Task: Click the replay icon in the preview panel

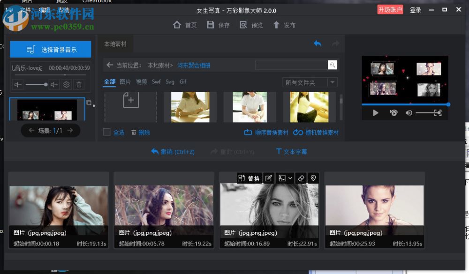Action: pos(393,112)
